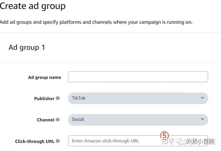221x151 pixels.
Task: Click the Publisher info icon
Action: click(58, 99)
